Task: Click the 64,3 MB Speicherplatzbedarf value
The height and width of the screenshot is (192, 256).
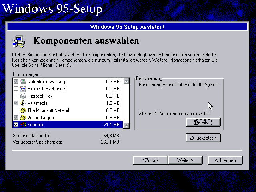Action: 111,136
